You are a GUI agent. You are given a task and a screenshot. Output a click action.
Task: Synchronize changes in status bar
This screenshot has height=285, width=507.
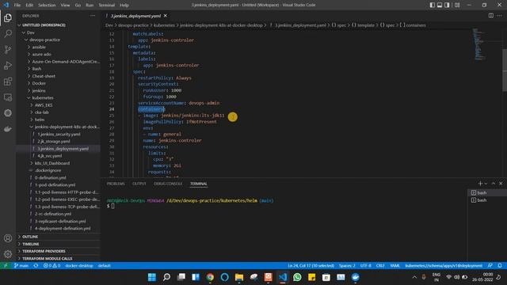point(36,266)
